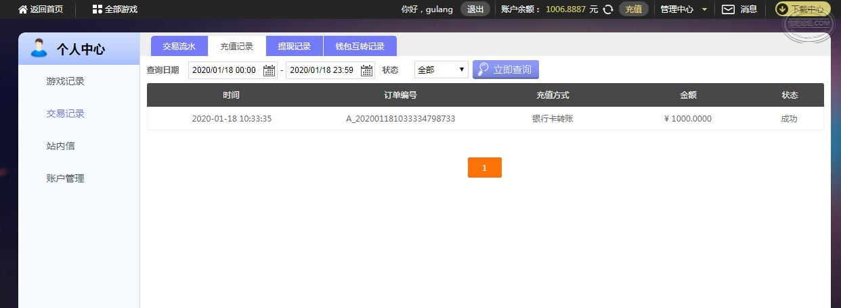Open the start date calendar icon
Image resolution: width=841 pixels, height=308 pixels.
coord(269,70)
